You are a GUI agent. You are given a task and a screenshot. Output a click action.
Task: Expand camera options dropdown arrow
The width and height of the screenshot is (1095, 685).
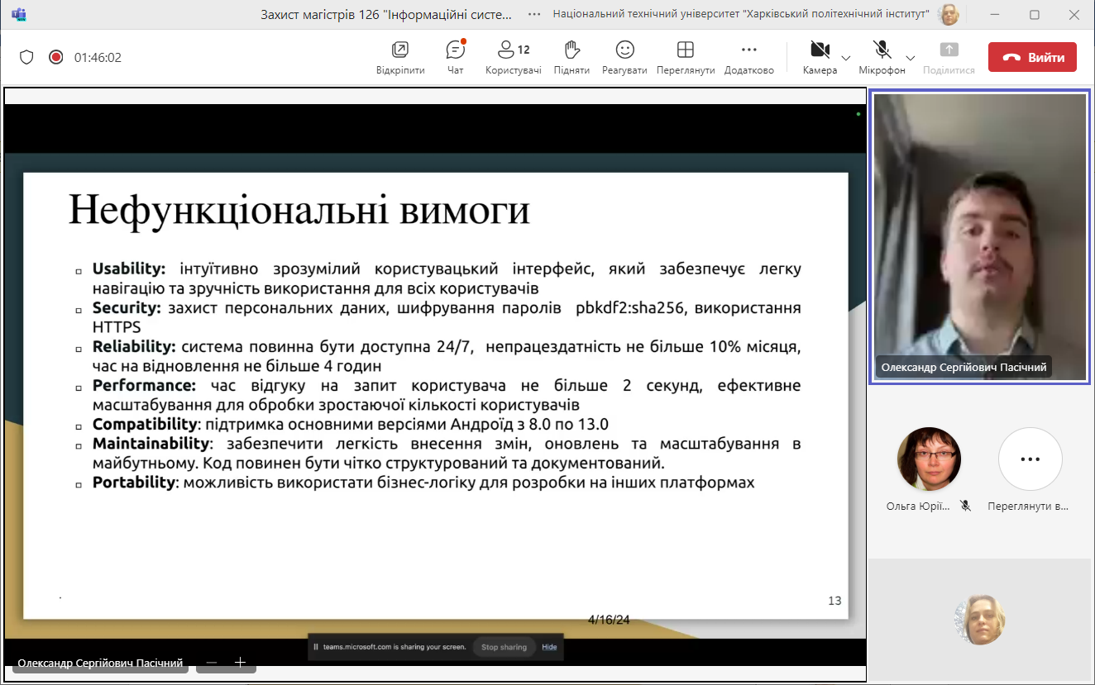[x=845, y=58]
